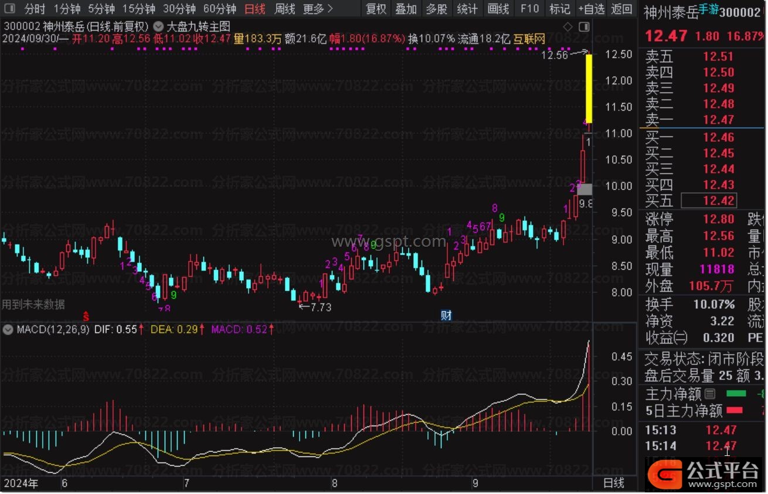Open the list icon beside 主力净额
Screen dimensions: 768x494
(x=710, y=394)
